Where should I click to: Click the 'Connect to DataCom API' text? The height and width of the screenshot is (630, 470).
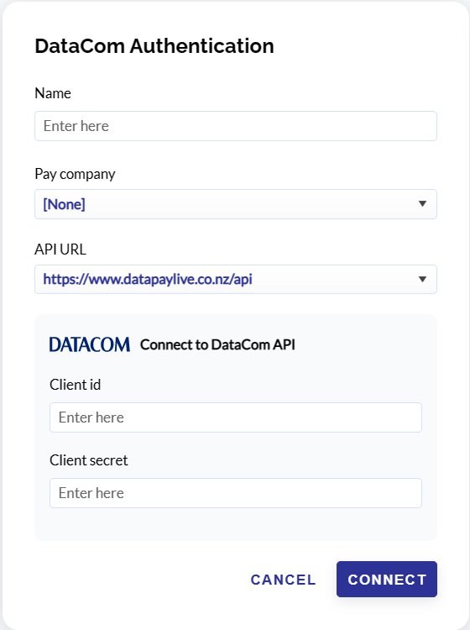click(x=217, y=344)
